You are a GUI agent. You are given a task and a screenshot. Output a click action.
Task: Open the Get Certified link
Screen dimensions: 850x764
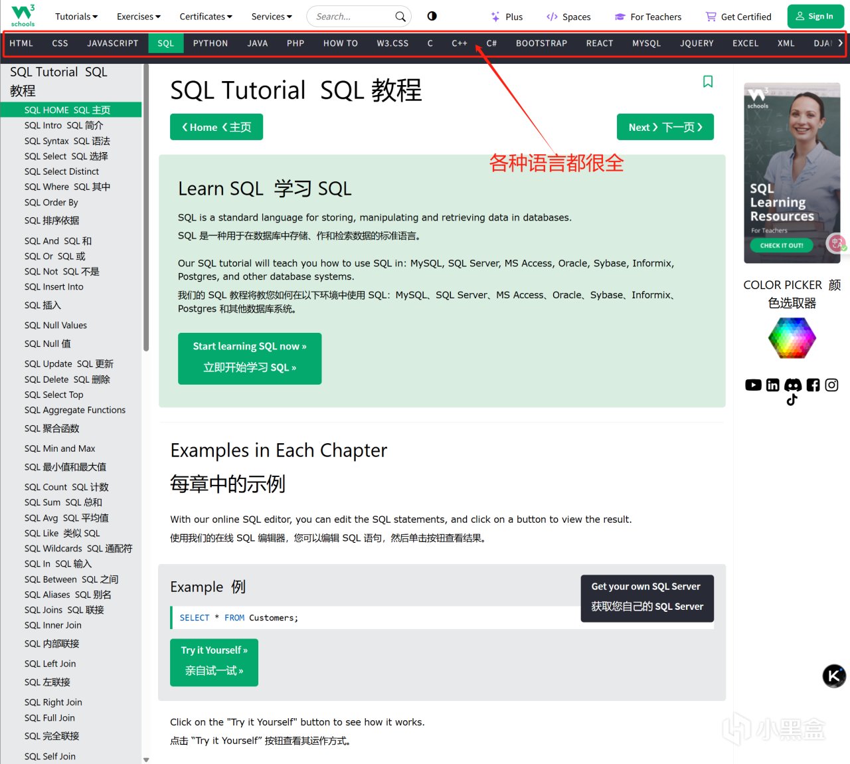(738, 17)
